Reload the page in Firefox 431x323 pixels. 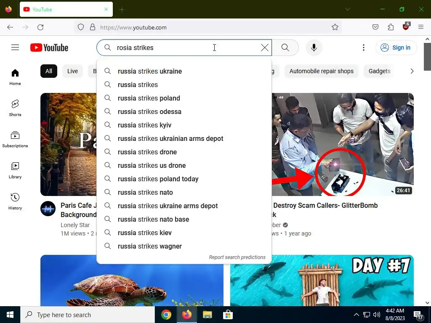(40, 27)
